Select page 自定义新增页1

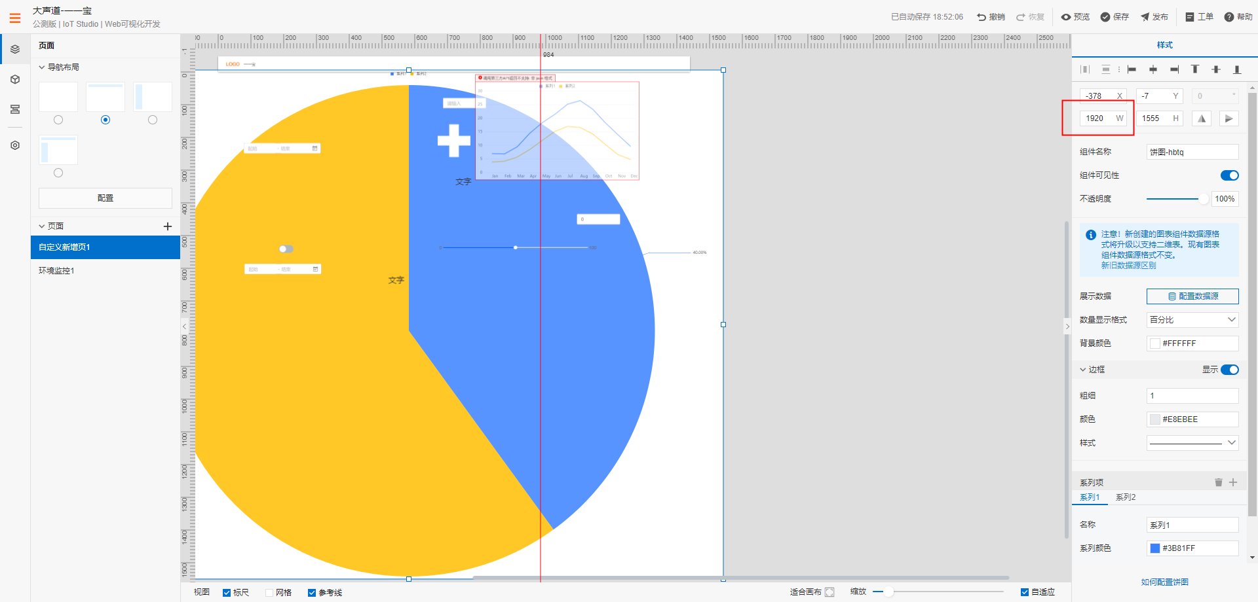105,247
